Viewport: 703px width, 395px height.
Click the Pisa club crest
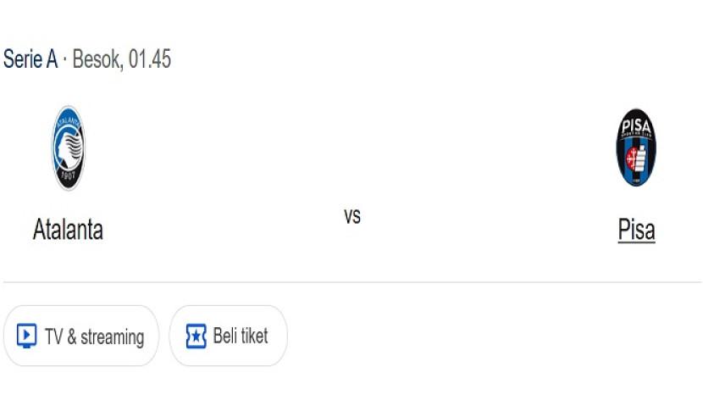pos(636,147)
